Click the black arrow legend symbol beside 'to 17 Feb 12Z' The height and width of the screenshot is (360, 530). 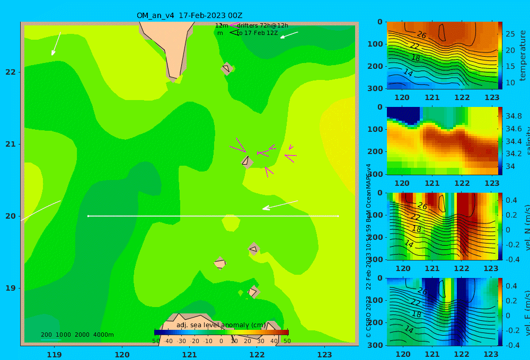click(234, 33)
